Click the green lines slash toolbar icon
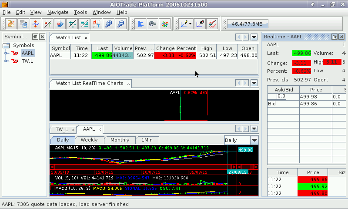Viewport: 348px width, 209px height. point(84,24)
